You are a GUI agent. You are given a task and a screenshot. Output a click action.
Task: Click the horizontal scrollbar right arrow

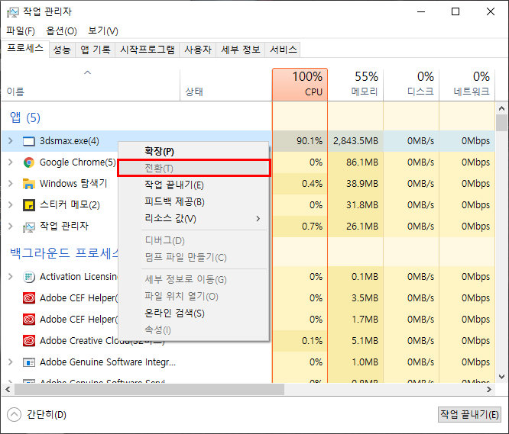[489, 389]
